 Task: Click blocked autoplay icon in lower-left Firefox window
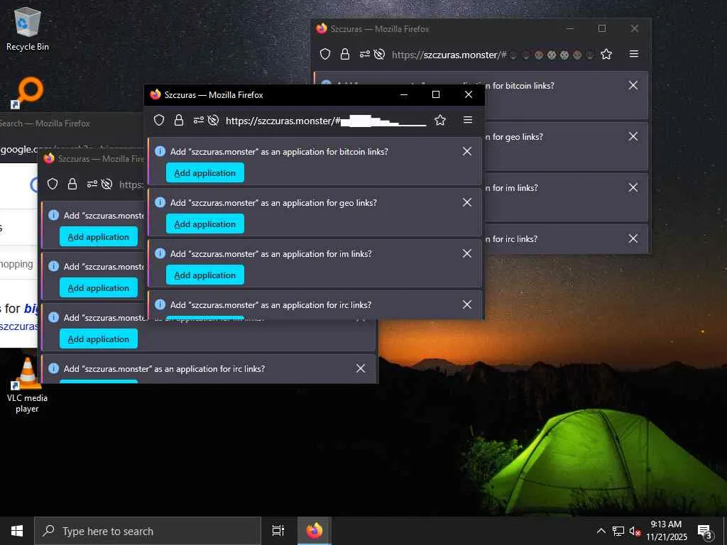pos(106,185)
